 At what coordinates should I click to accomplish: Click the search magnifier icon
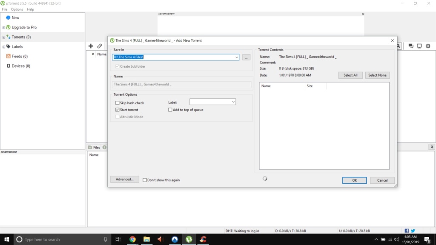399,46
